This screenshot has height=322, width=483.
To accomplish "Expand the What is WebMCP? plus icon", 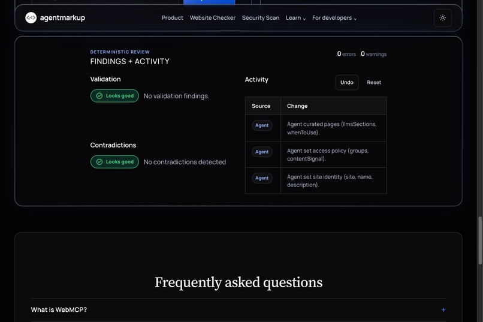I will 443,309.
